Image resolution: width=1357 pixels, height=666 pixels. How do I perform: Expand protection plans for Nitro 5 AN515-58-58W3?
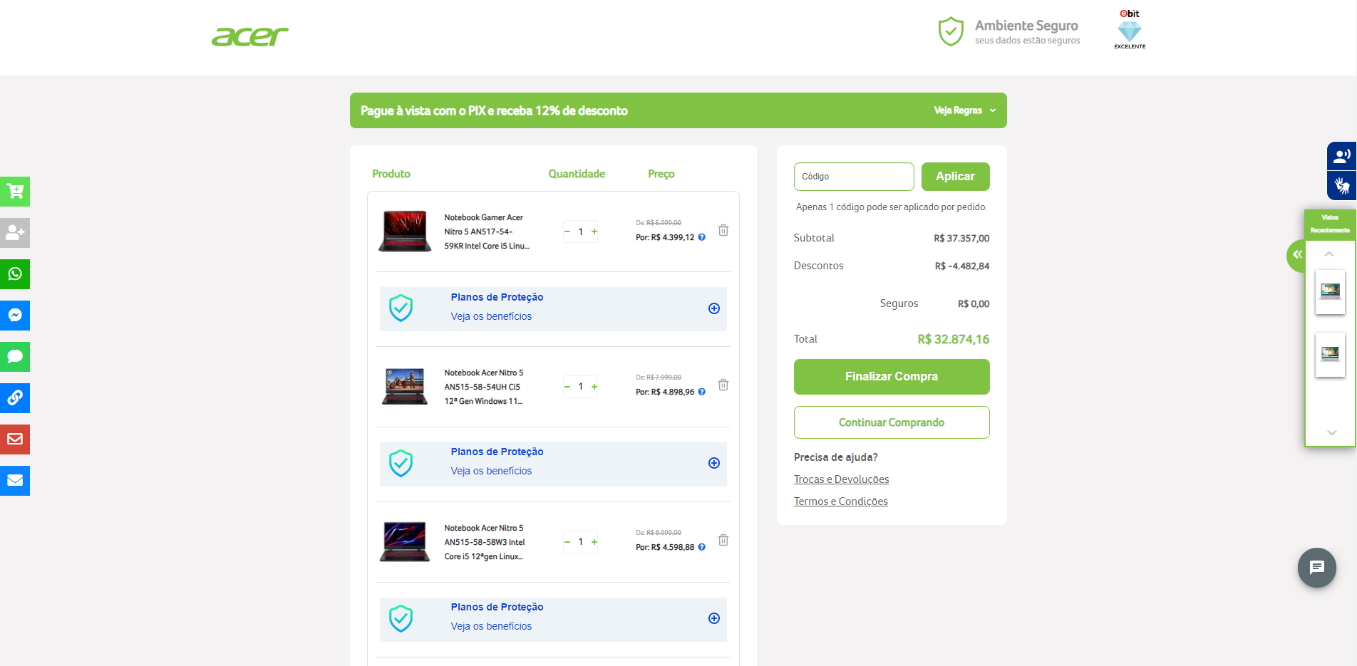[714, 618]
